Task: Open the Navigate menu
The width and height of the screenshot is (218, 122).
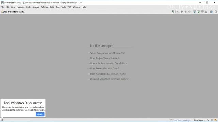Action: tap(20, 7)
